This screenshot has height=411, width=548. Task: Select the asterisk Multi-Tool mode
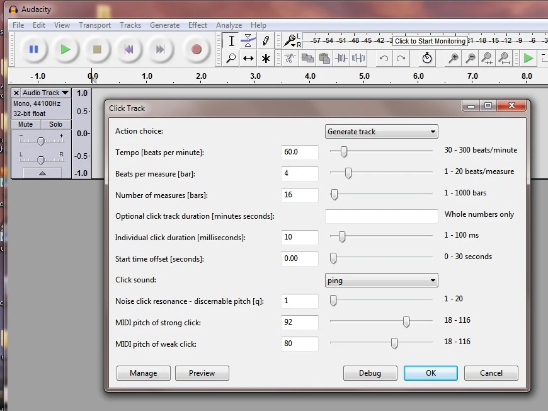pos(266,58)
